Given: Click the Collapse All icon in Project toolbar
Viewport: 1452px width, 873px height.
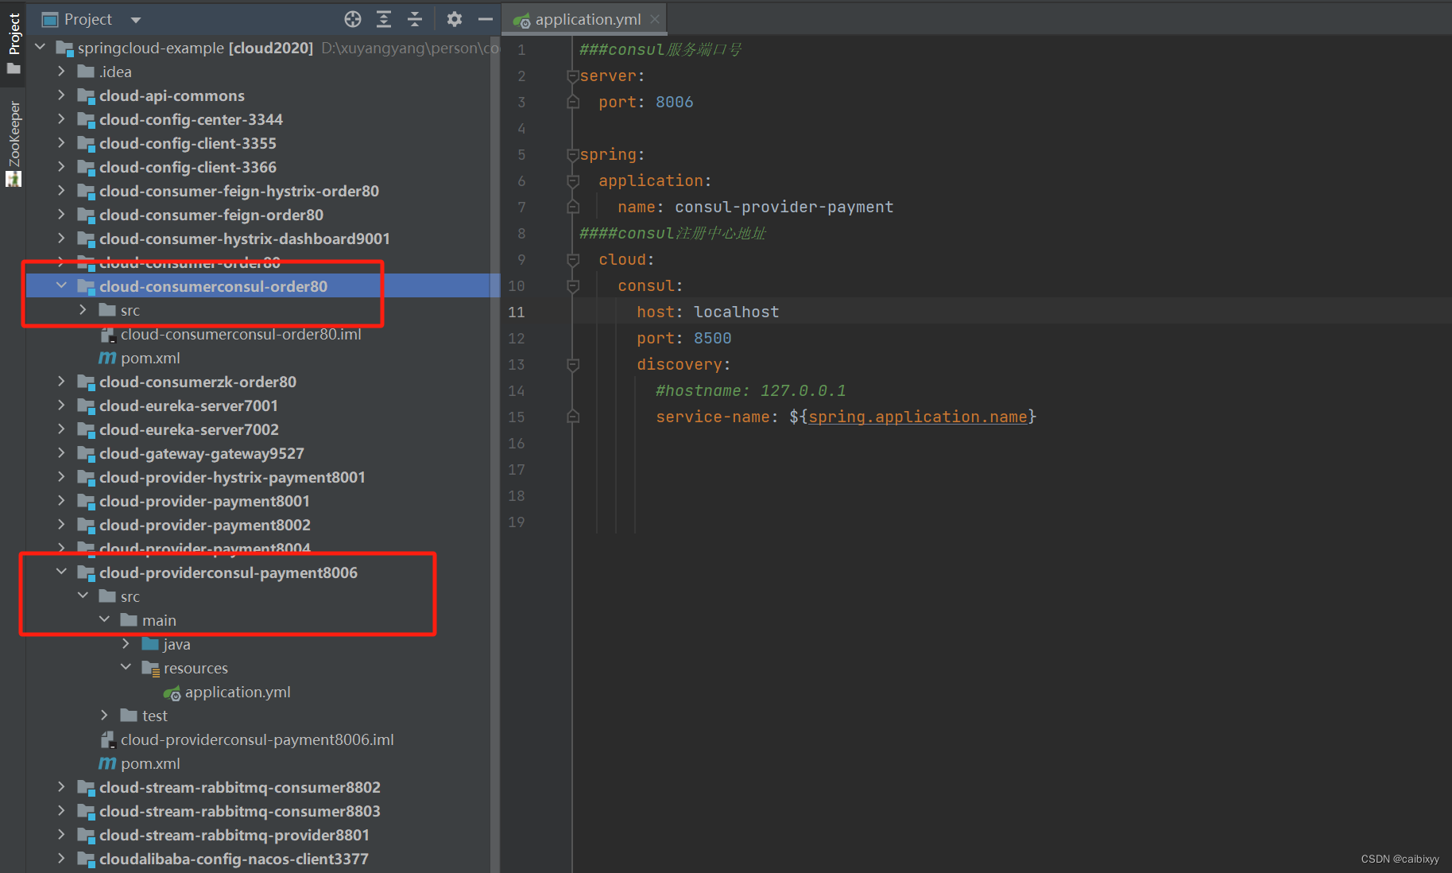Looking at the screenshot, I should pyautogui.click(x=415, y=19).
